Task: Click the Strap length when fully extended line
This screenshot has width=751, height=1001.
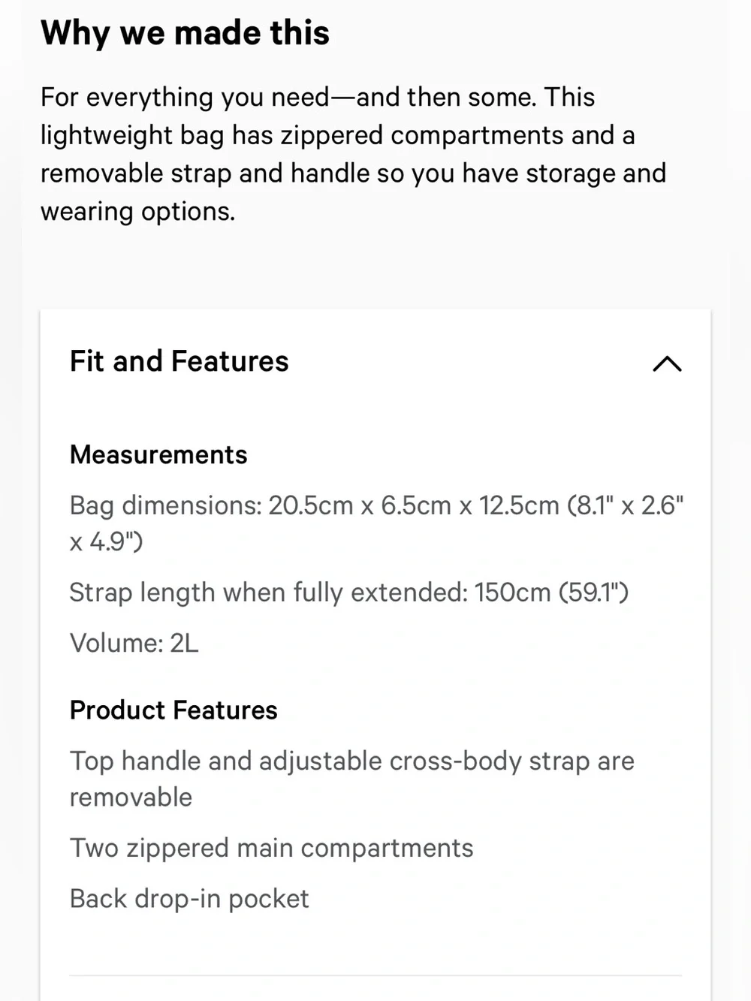Action: click(349, 592)
